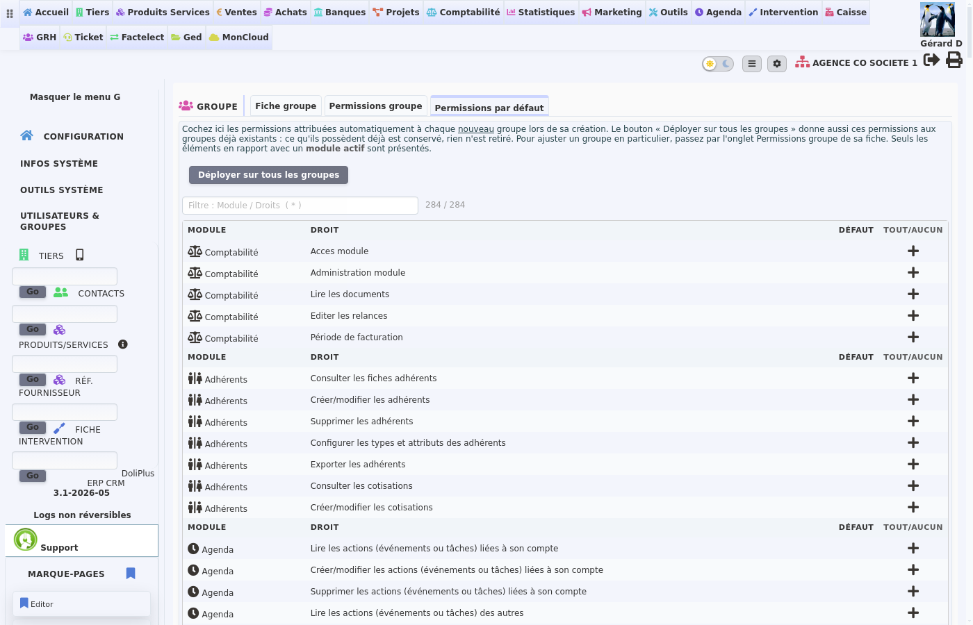This screenshot has width=973, height=625.
Task: Add default permission Consulter les fiches adhérents
Action: coord(913,378)
